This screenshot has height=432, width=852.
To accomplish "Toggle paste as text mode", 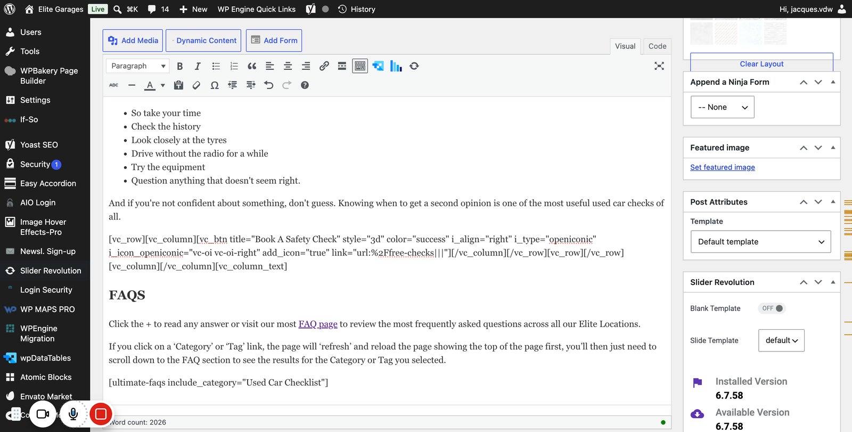I will coord(178,85).
